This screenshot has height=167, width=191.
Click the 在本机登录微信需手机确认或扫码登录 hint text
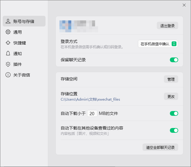[92, 47]
